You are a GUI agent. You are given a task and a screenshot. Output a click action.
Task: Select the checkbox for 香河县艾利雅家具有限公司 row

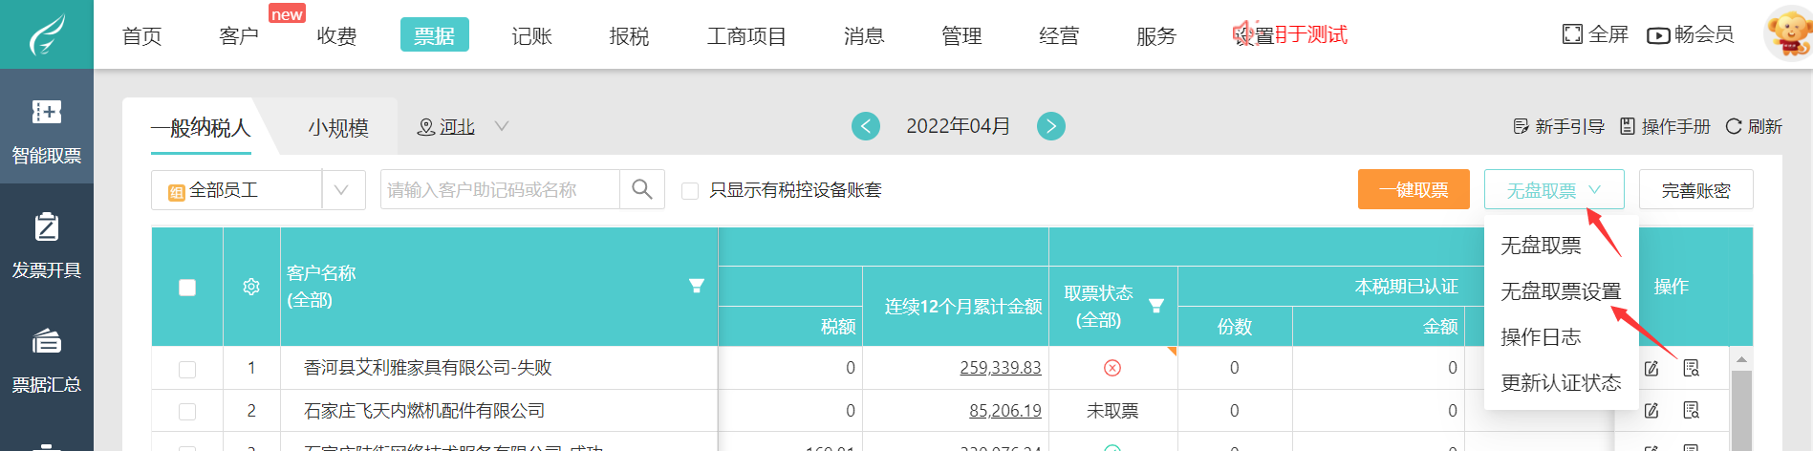pyautogui.click(x=187, y=369)
